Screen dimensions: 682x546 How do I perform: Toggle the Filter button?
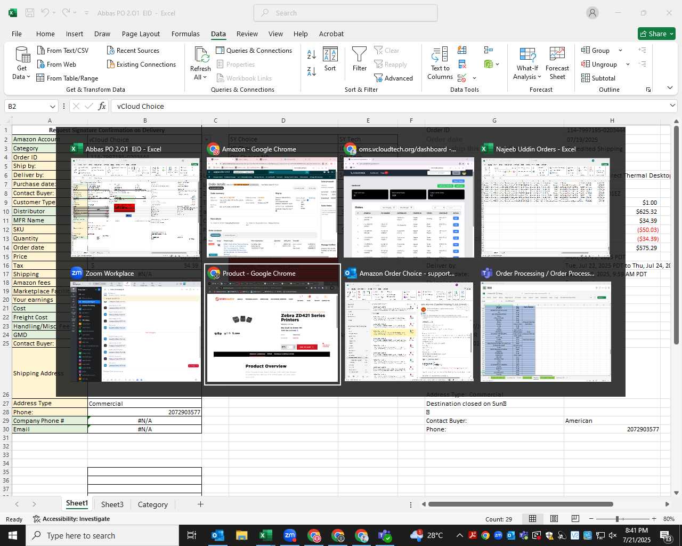(x=360, y=59)
